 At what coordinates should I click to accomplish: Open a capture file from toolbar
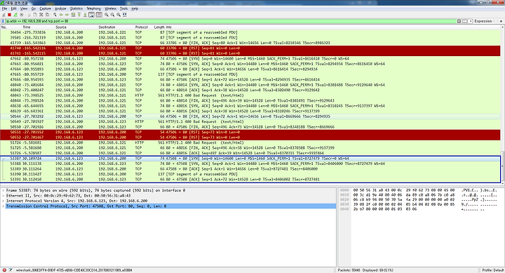[x=29, y=15]
